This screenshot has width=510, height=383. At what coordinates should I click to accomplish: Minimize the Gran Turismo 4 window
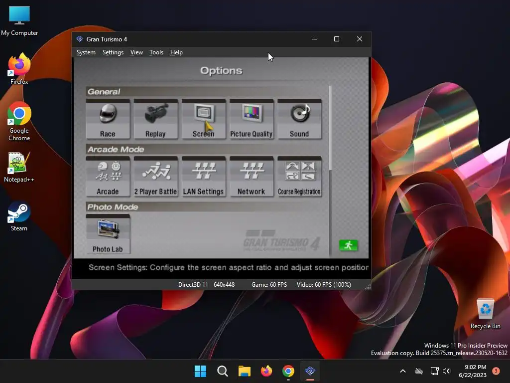coord(314,39)
